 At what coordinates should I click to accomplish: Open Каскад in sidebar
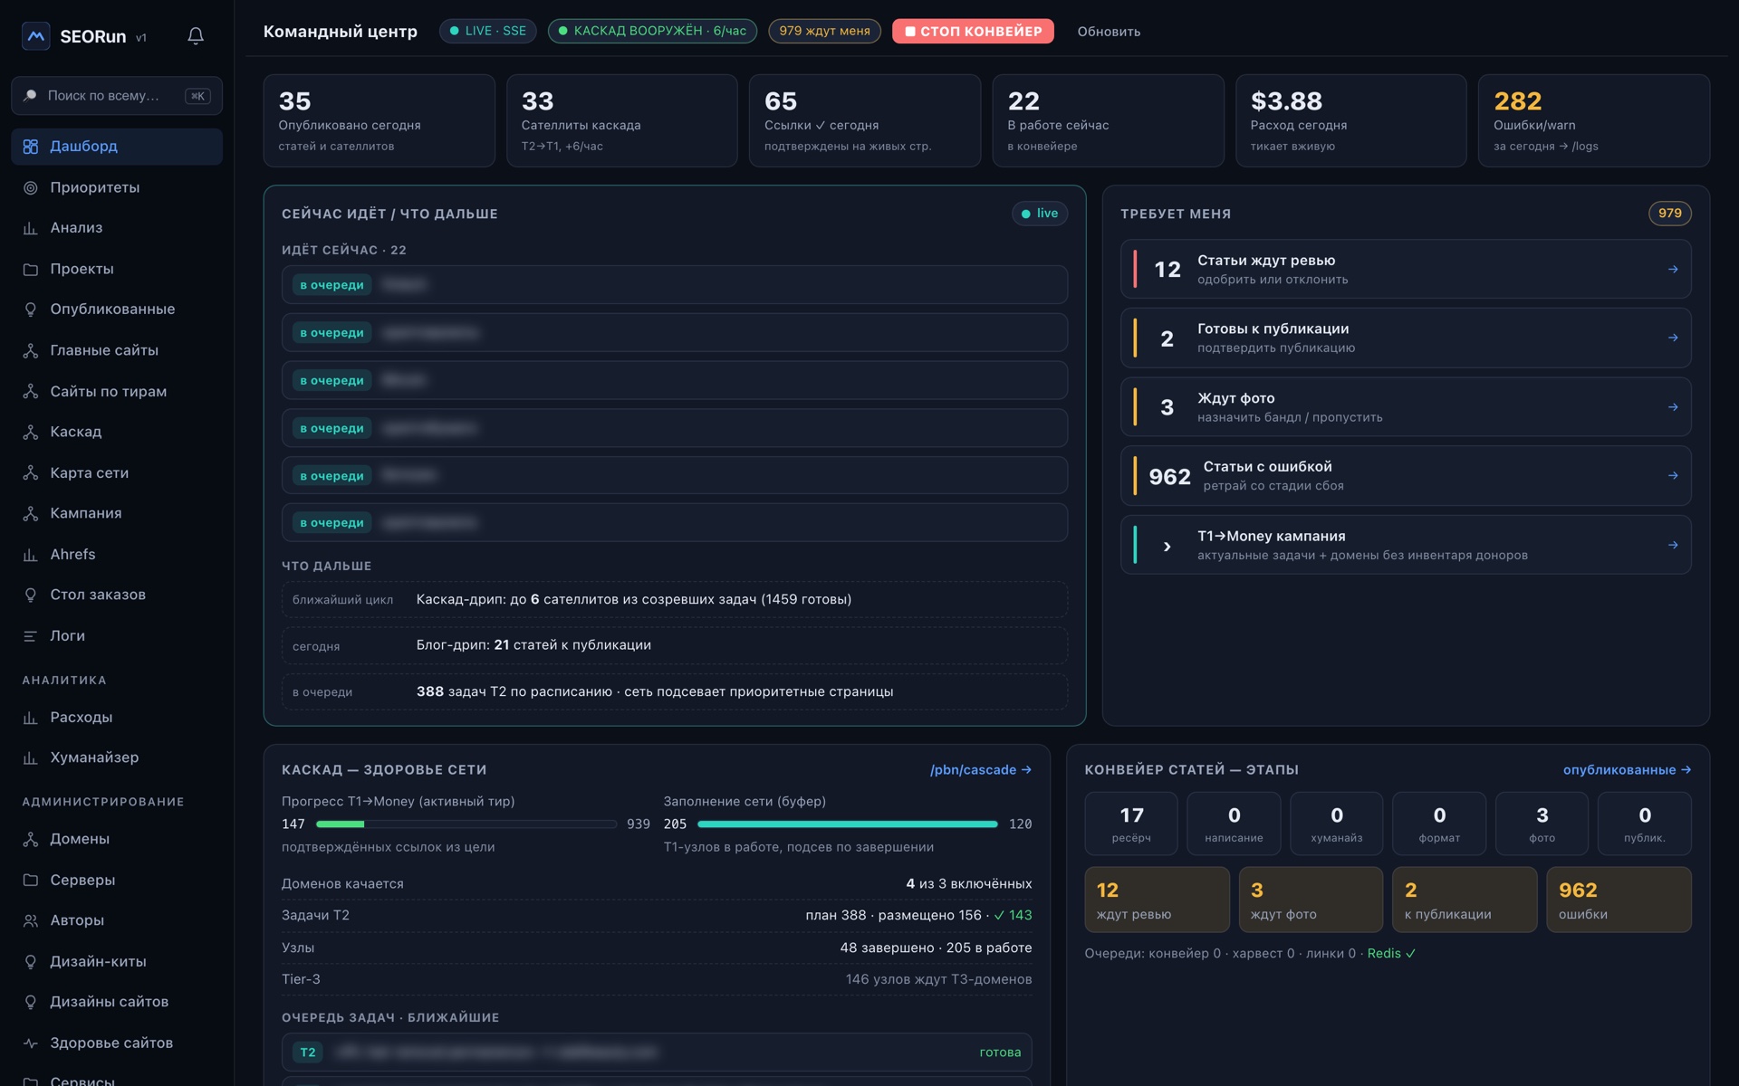pyautogui.click(x=117, y=432)
